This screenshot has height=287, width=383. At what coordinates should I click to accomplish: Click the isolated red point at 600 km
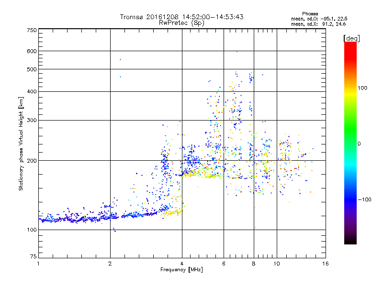pos(237,51)
